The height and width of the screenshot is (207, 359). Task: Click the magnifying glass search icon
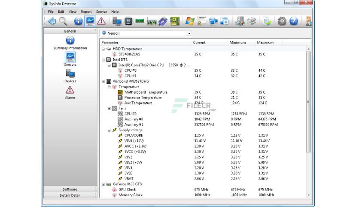coord(63,21)
